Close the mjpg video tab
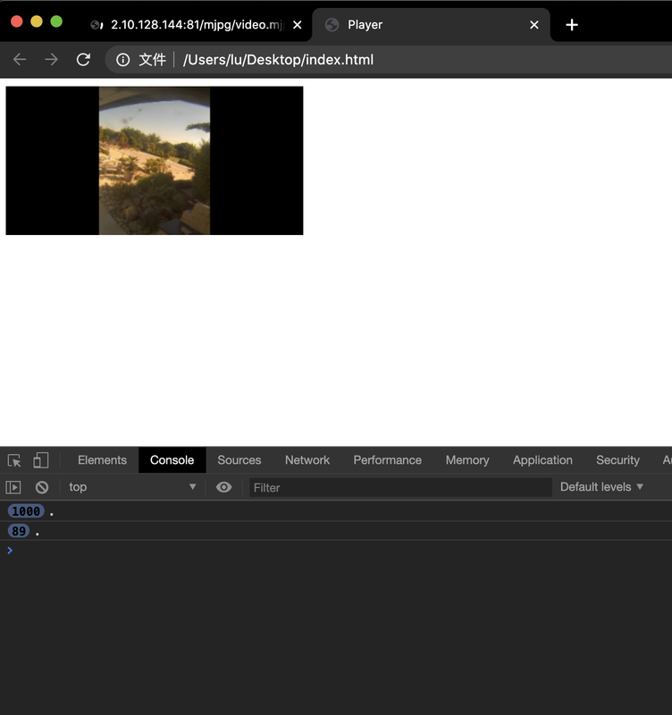The height and width of the screenshot is (715, 672). (x=297, y=25)
